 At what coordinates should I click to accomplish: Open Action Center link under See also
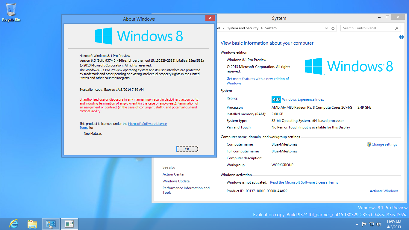tap(174, 174)
